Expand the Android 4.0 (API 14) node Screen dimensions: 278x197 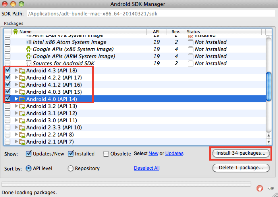(x=16, y=99)
